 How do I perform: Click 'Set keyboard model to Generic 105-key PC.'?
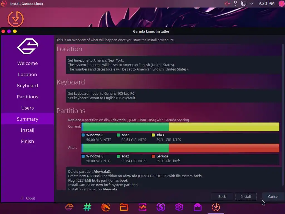click(102, 93)
